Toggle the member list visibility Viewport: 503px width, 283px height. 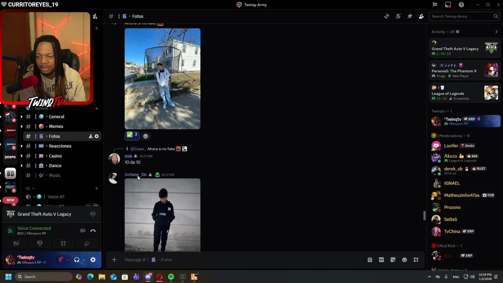click(x=421, y=16)
